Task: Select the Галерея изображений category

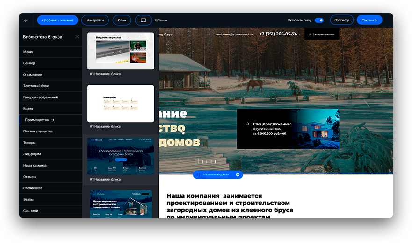Action: tap(40, 97)
